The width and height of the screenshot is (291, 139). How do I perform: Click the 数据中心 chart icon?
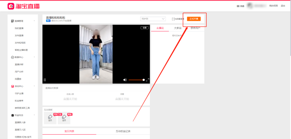click(12, 57)
